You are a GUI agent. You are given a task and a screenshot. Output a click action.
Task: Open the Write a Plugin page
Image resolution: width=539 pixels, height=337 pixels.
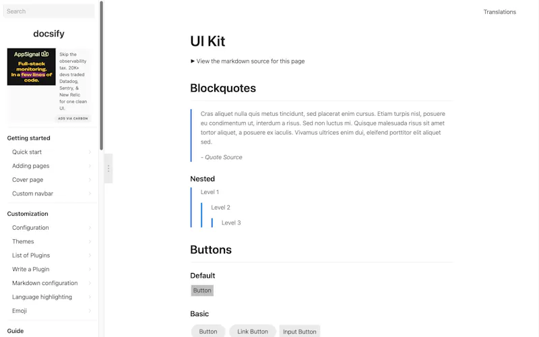pyautogui.click(x=30, y=269)
